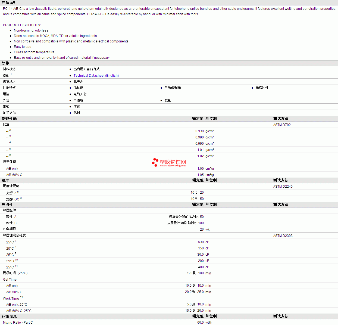Click the 'Non-foaming, odorless' bullet
This screenshot has width=338, height=325.
coord(31,30)
